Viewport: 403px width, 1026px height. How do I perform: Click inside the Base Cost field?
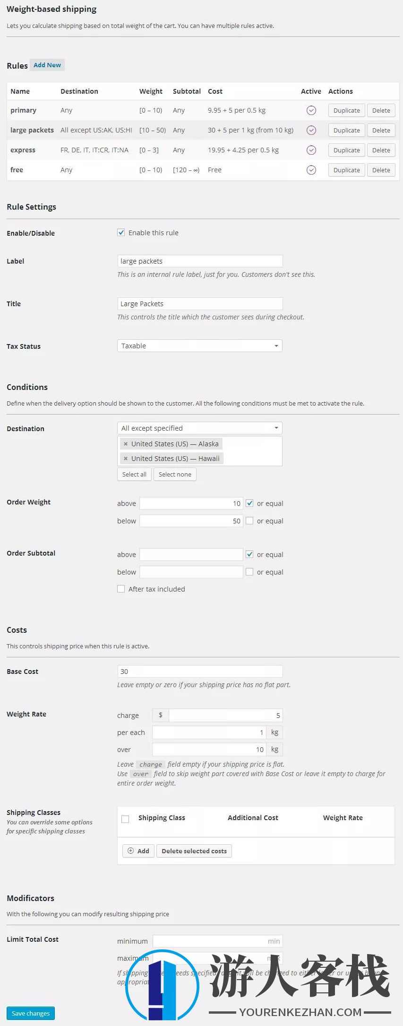point(199,671)
